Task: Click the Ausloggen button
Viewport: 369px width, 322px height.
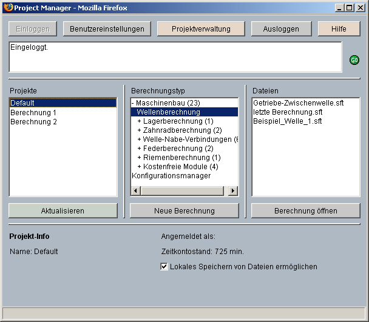Action: (x=279, y=29)
